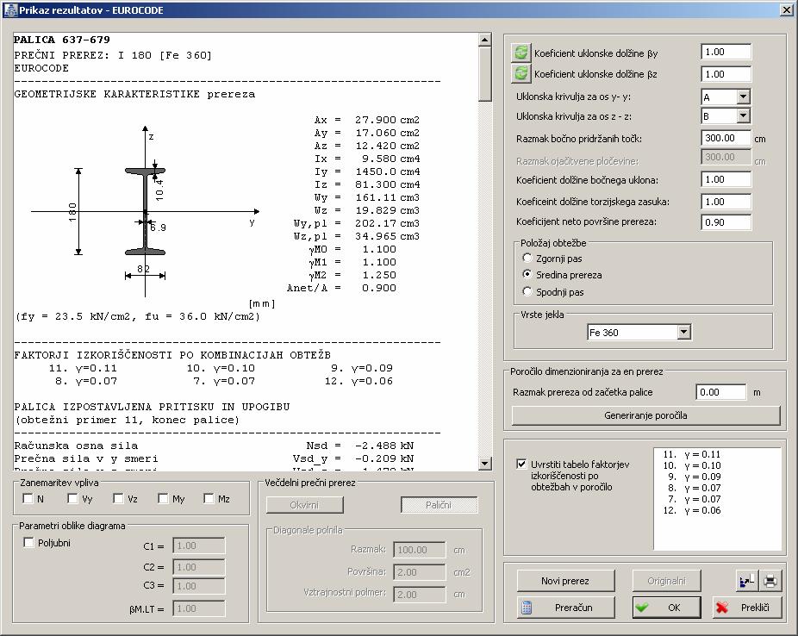This screenshot has width=798, height=636.
Task: Click the Palični cross-section button
Action: click(x=439, y=505)
